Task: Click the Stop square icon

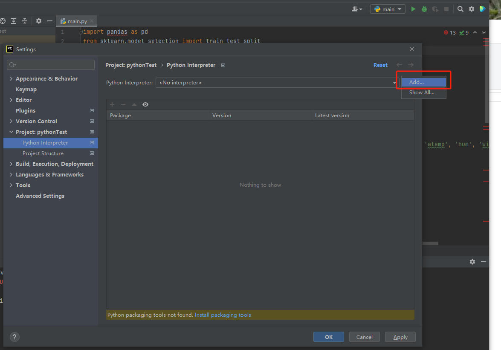Action: (446, 9)
